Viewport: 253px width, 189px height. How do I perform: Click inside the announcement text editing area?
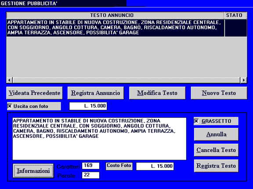point(99,139)
